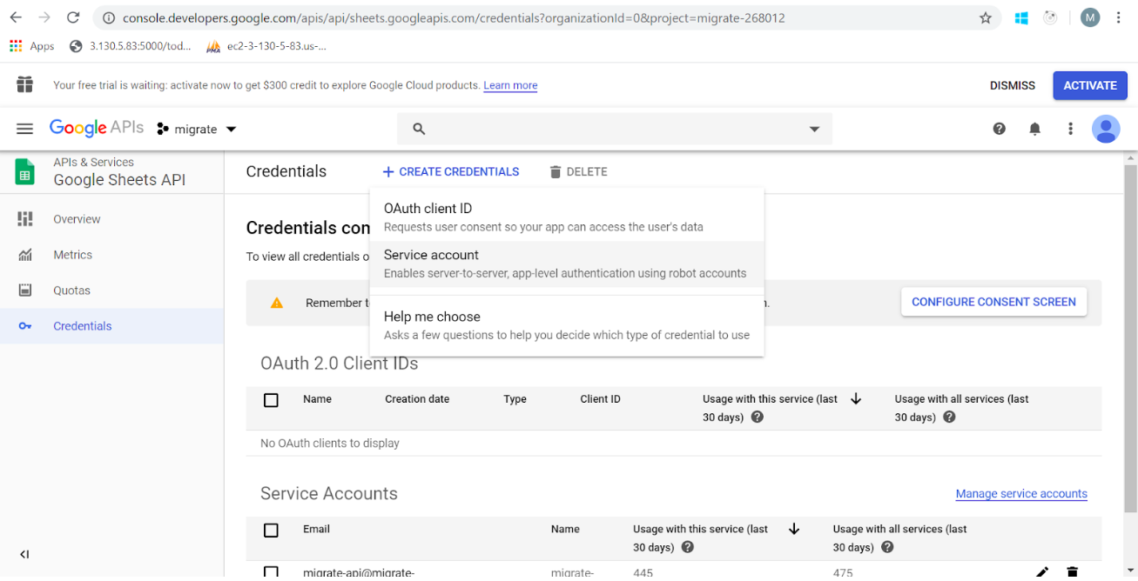Open the migrate project selector

pyautogui.click(x=196, y=128)
